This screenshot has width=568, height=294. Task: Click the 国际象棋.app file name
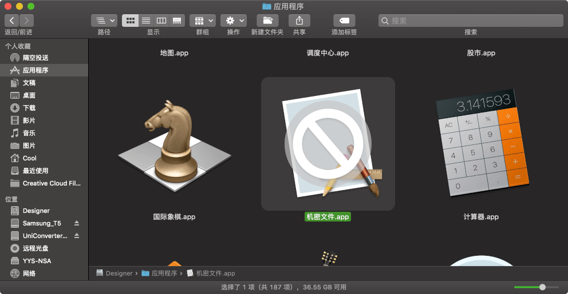174,217
